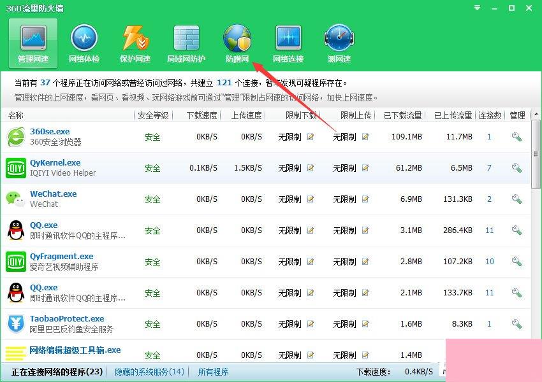
Task: Open TaobaoProtect.exe process name link
Action: click(x=67, y=318)
